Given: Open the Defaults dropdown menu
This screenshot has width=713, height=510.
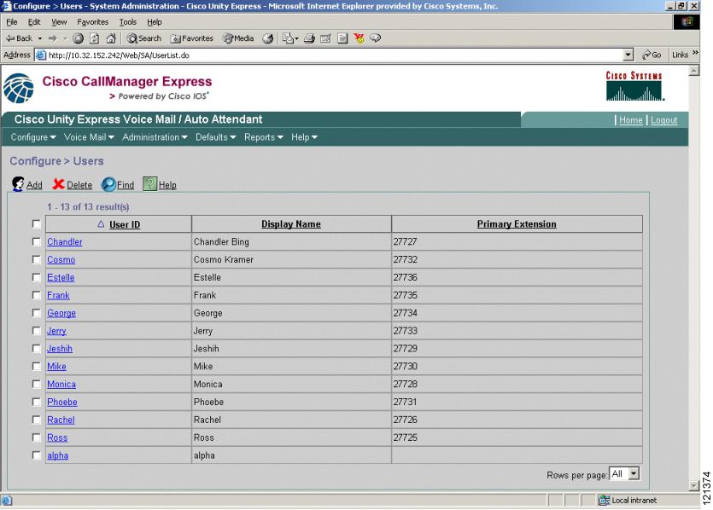Looking at the screenshot, I should 215,137.
